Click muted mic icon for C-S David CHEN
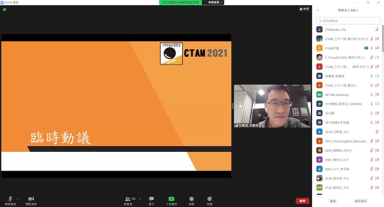 [x=371, y=58]
